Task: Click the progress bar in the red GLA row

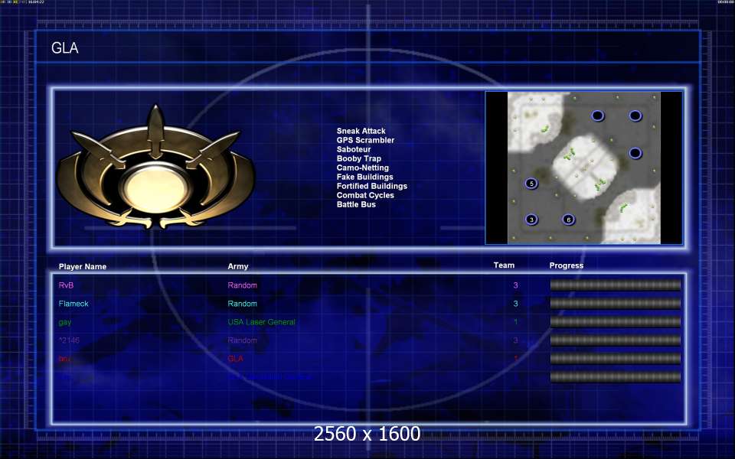Action: point(615,359)
